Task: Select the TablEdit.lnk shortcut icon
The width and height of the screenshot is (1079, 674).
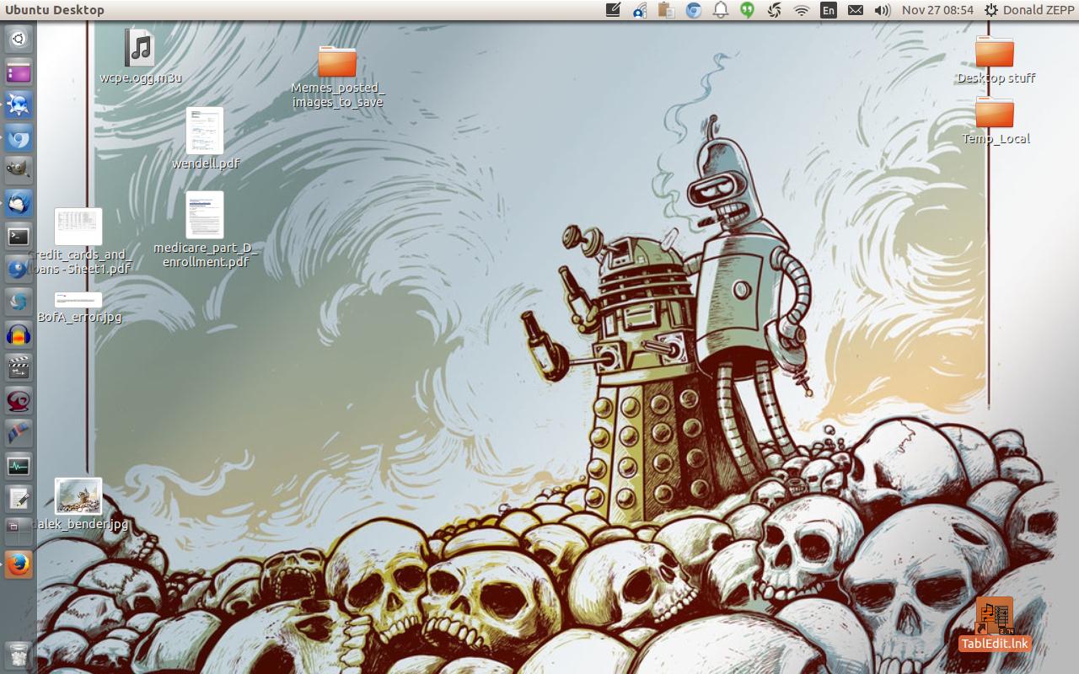Action: (995, 616)
